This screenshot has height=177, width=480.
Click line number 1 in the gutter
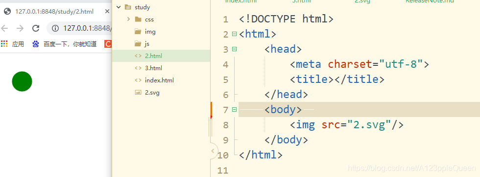[x=226, y=20]
